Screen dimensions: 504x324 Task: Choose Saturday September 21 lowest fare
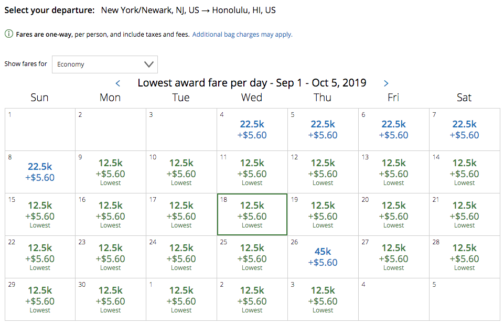[x=464, y=214]
